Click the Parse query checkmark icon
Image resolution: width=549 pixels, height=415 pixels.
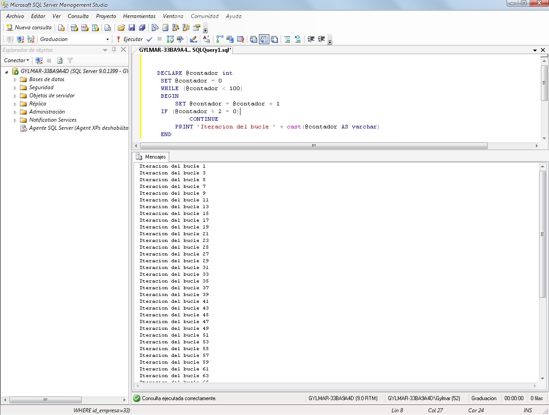[149, 39]
